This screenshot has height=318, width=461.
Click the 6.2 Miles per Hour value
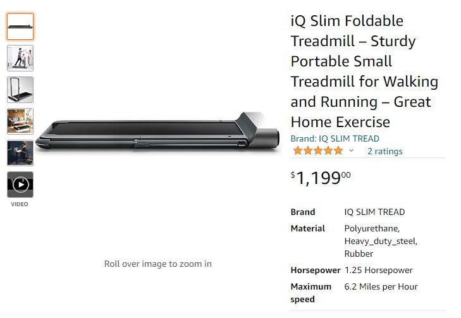pyautogui.click(x=381, y=286)
